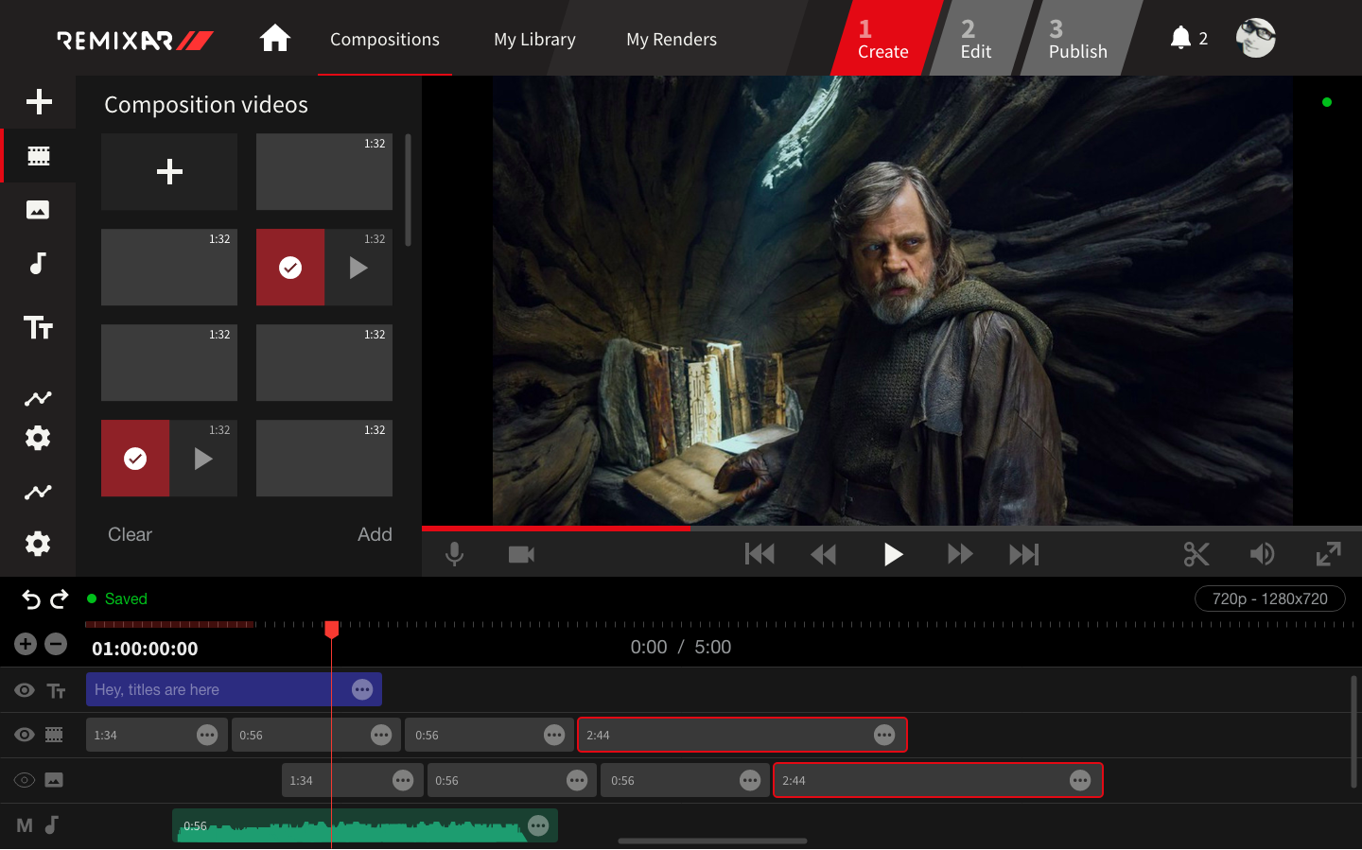This screenshot has width=1362, height=850.
Task: Open the lower graph line sidebar icon
Action: [38, 492]
